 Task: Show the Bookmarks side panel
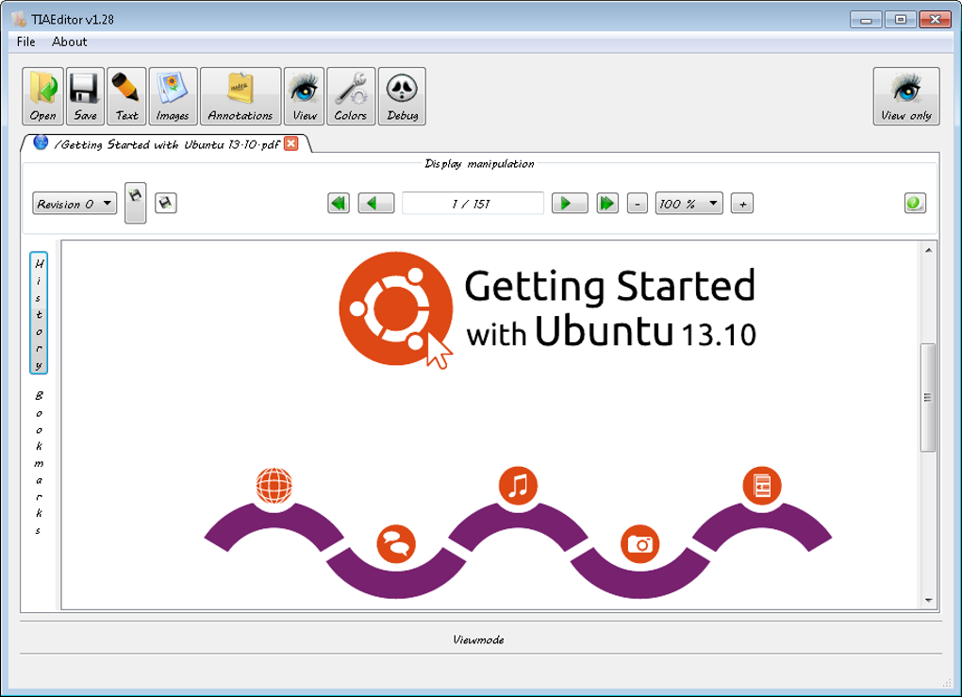(x=39, y=462)
